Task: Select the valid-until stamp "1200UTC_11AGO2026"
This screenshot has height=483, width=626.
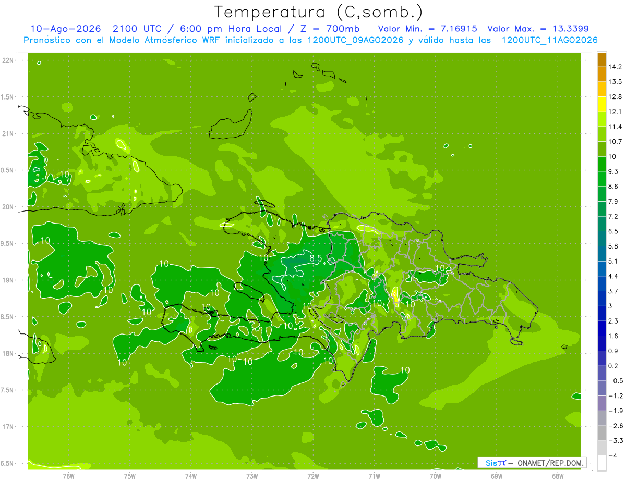Action: [549, 40]
